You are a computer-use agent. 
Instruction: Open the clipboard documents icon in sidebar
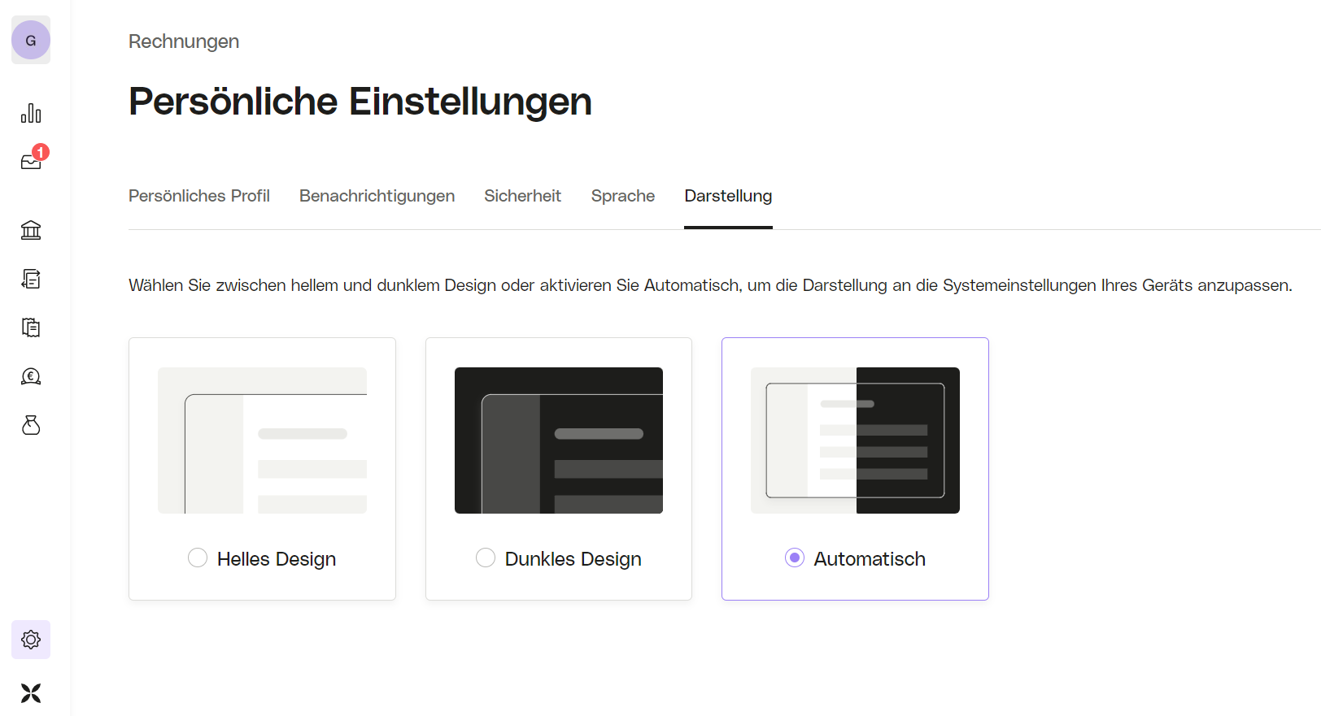31,328
